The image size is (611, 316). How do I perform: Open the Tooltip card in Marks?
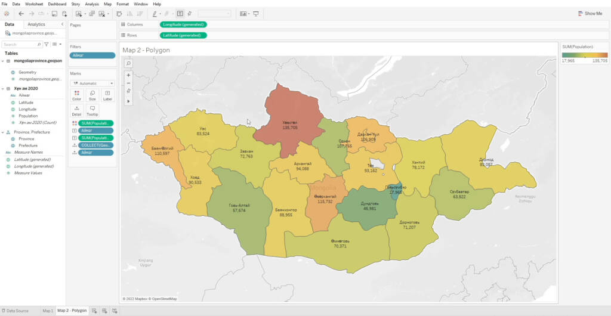tap(92, 110)
